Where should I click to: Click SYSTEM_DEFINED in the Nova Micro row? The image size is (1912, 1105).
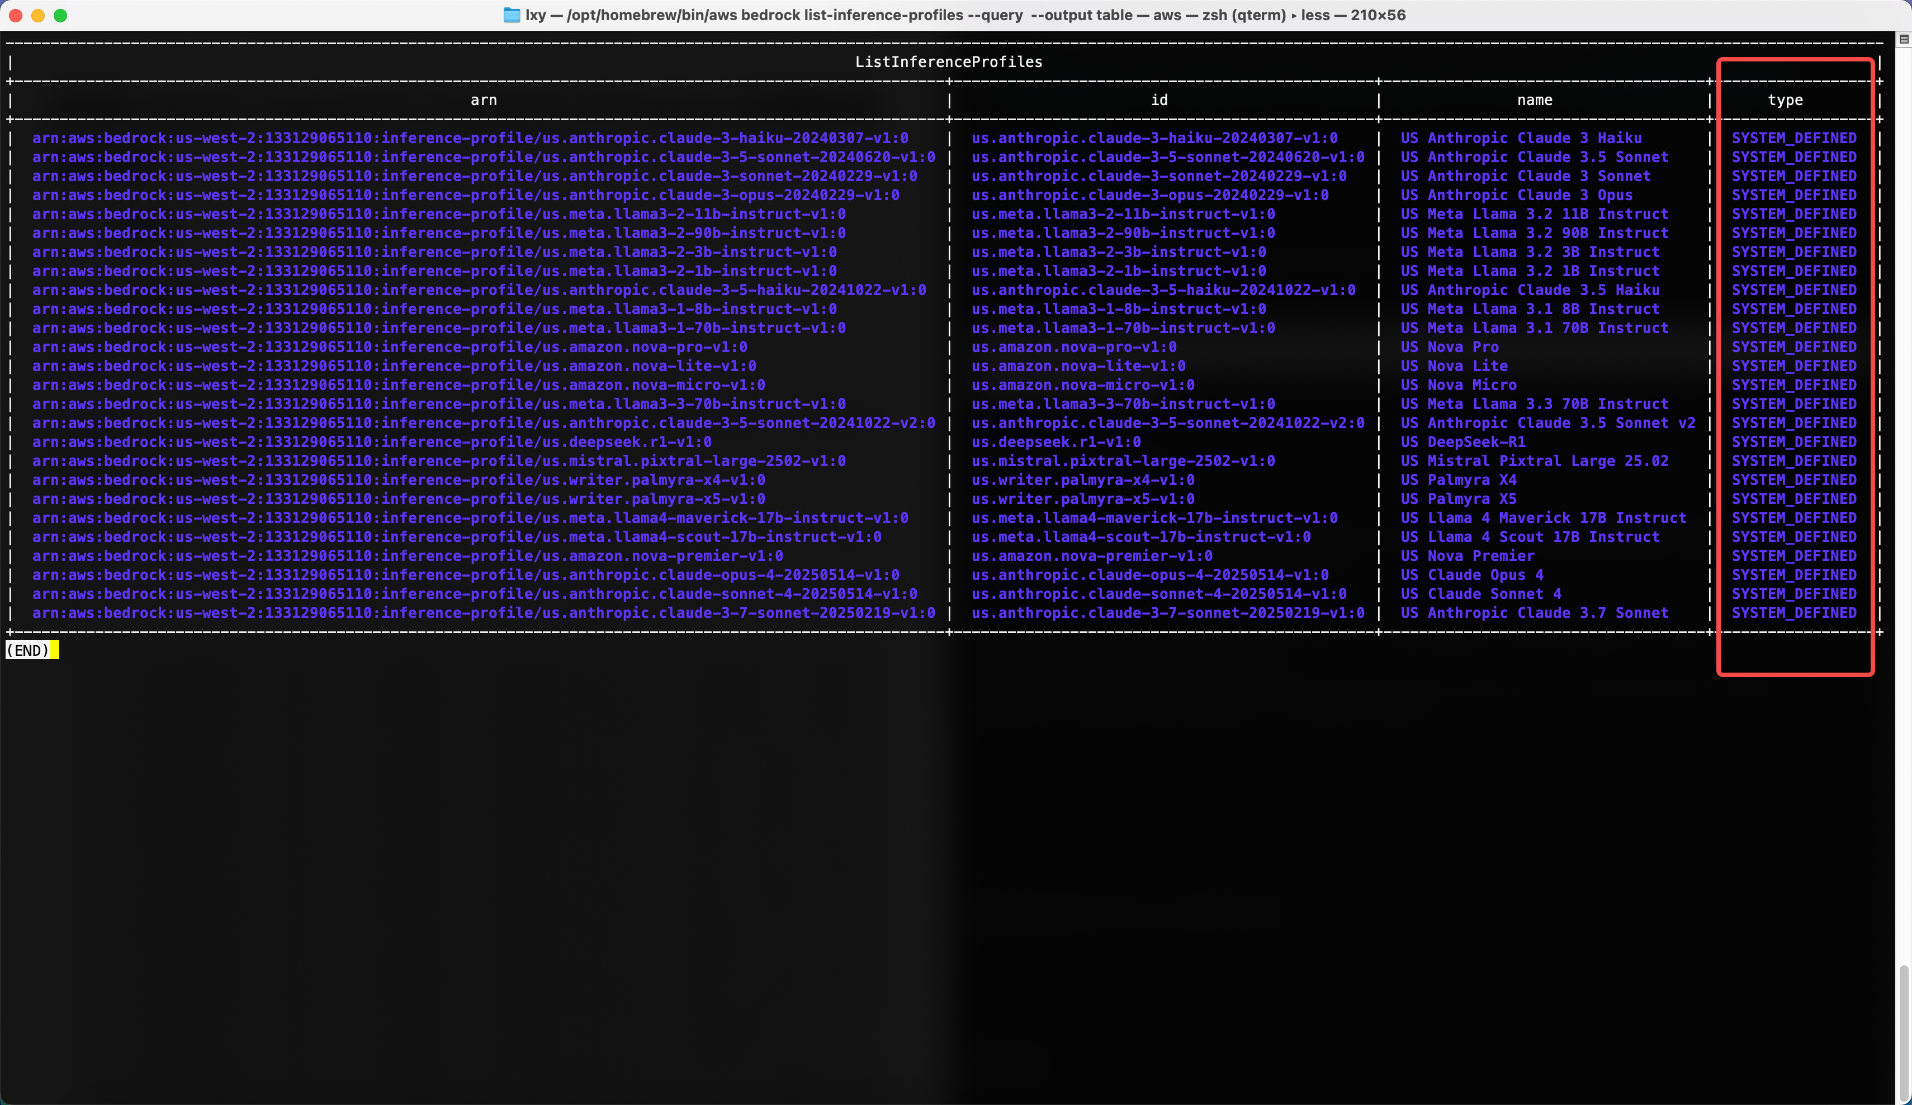1795,384
